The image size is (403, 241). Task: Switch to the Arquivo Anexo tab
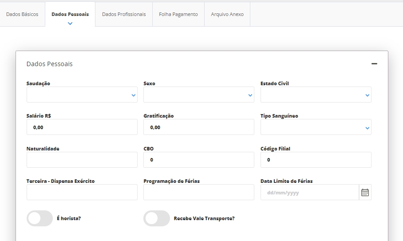tap(227, 14)
